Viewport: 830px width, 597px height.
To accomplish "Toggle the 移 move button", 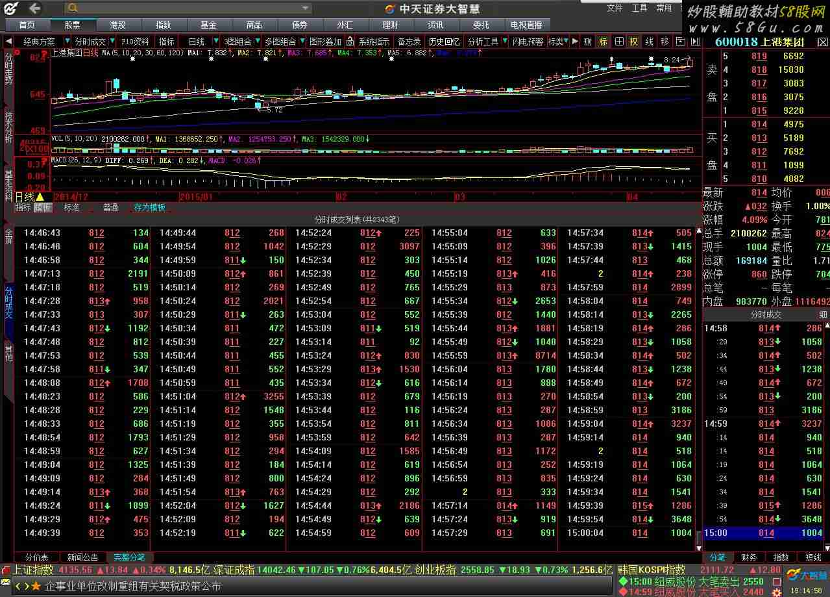I will [x=665, y=42].
